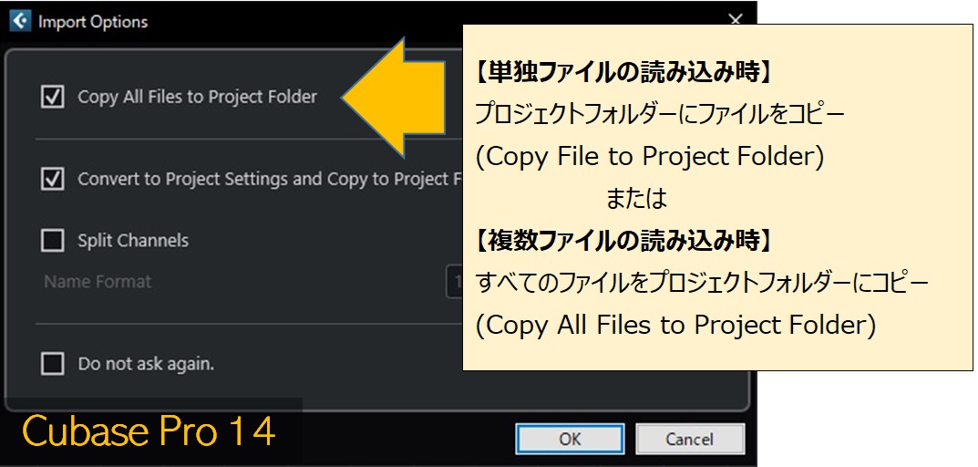The width and height of the screenshot is (978, 467).
Task: Click the Split Channels label text
Action: coord(133,241)
